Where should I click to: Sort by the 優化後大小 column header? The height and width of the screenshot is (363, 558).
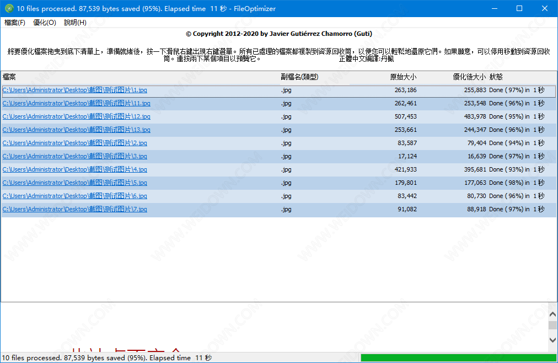(469, 77)
